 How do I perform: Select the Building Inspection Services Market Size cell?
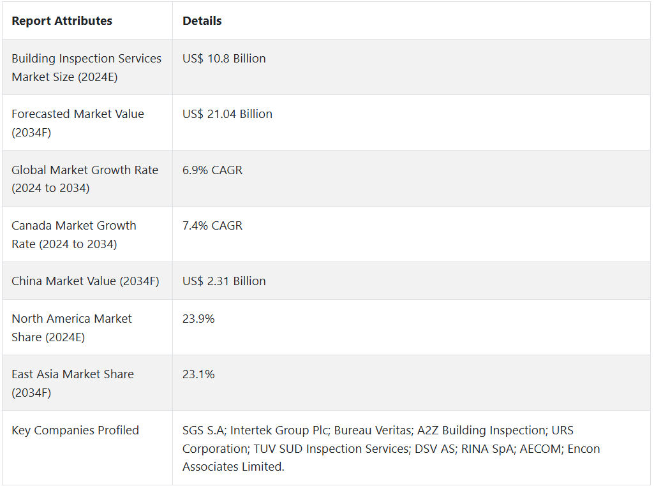pyautogui.click(x=86, y=68)
